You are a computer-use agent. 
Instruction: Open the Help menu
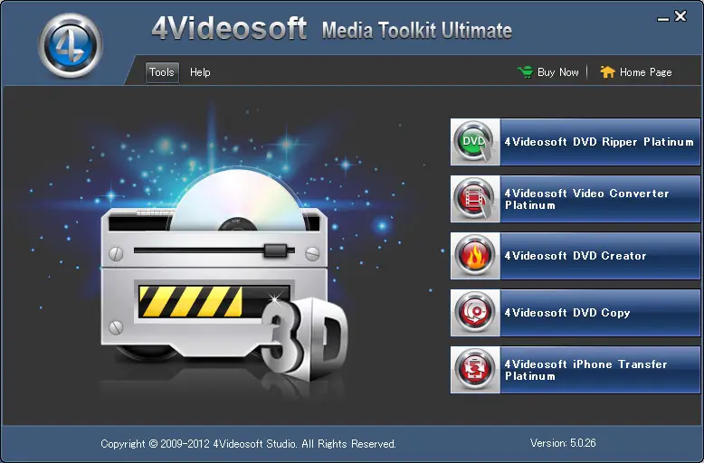click(200, 72)
